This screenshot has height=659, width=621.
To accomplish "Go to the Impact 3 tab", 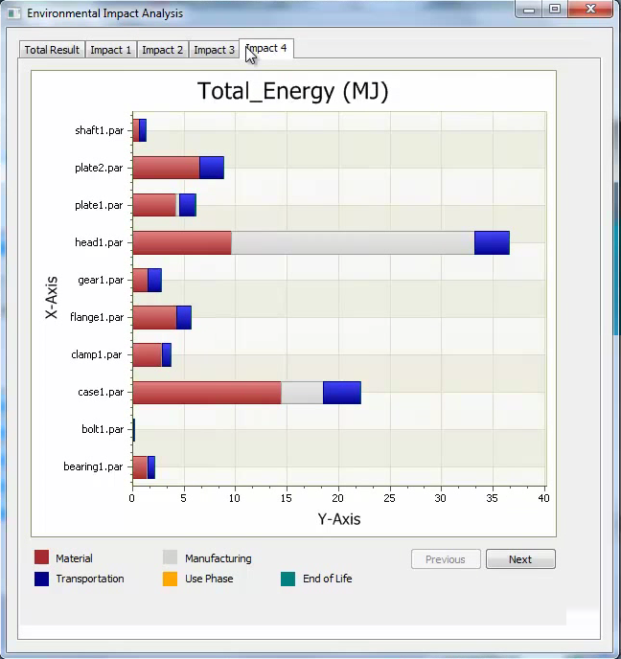I will tap(214, 50).
